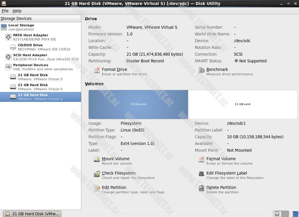Viewport: 299px width, 217px height.
Task: Click the Edit Filesystem Label icon
Action: click(x=201, y=174)
